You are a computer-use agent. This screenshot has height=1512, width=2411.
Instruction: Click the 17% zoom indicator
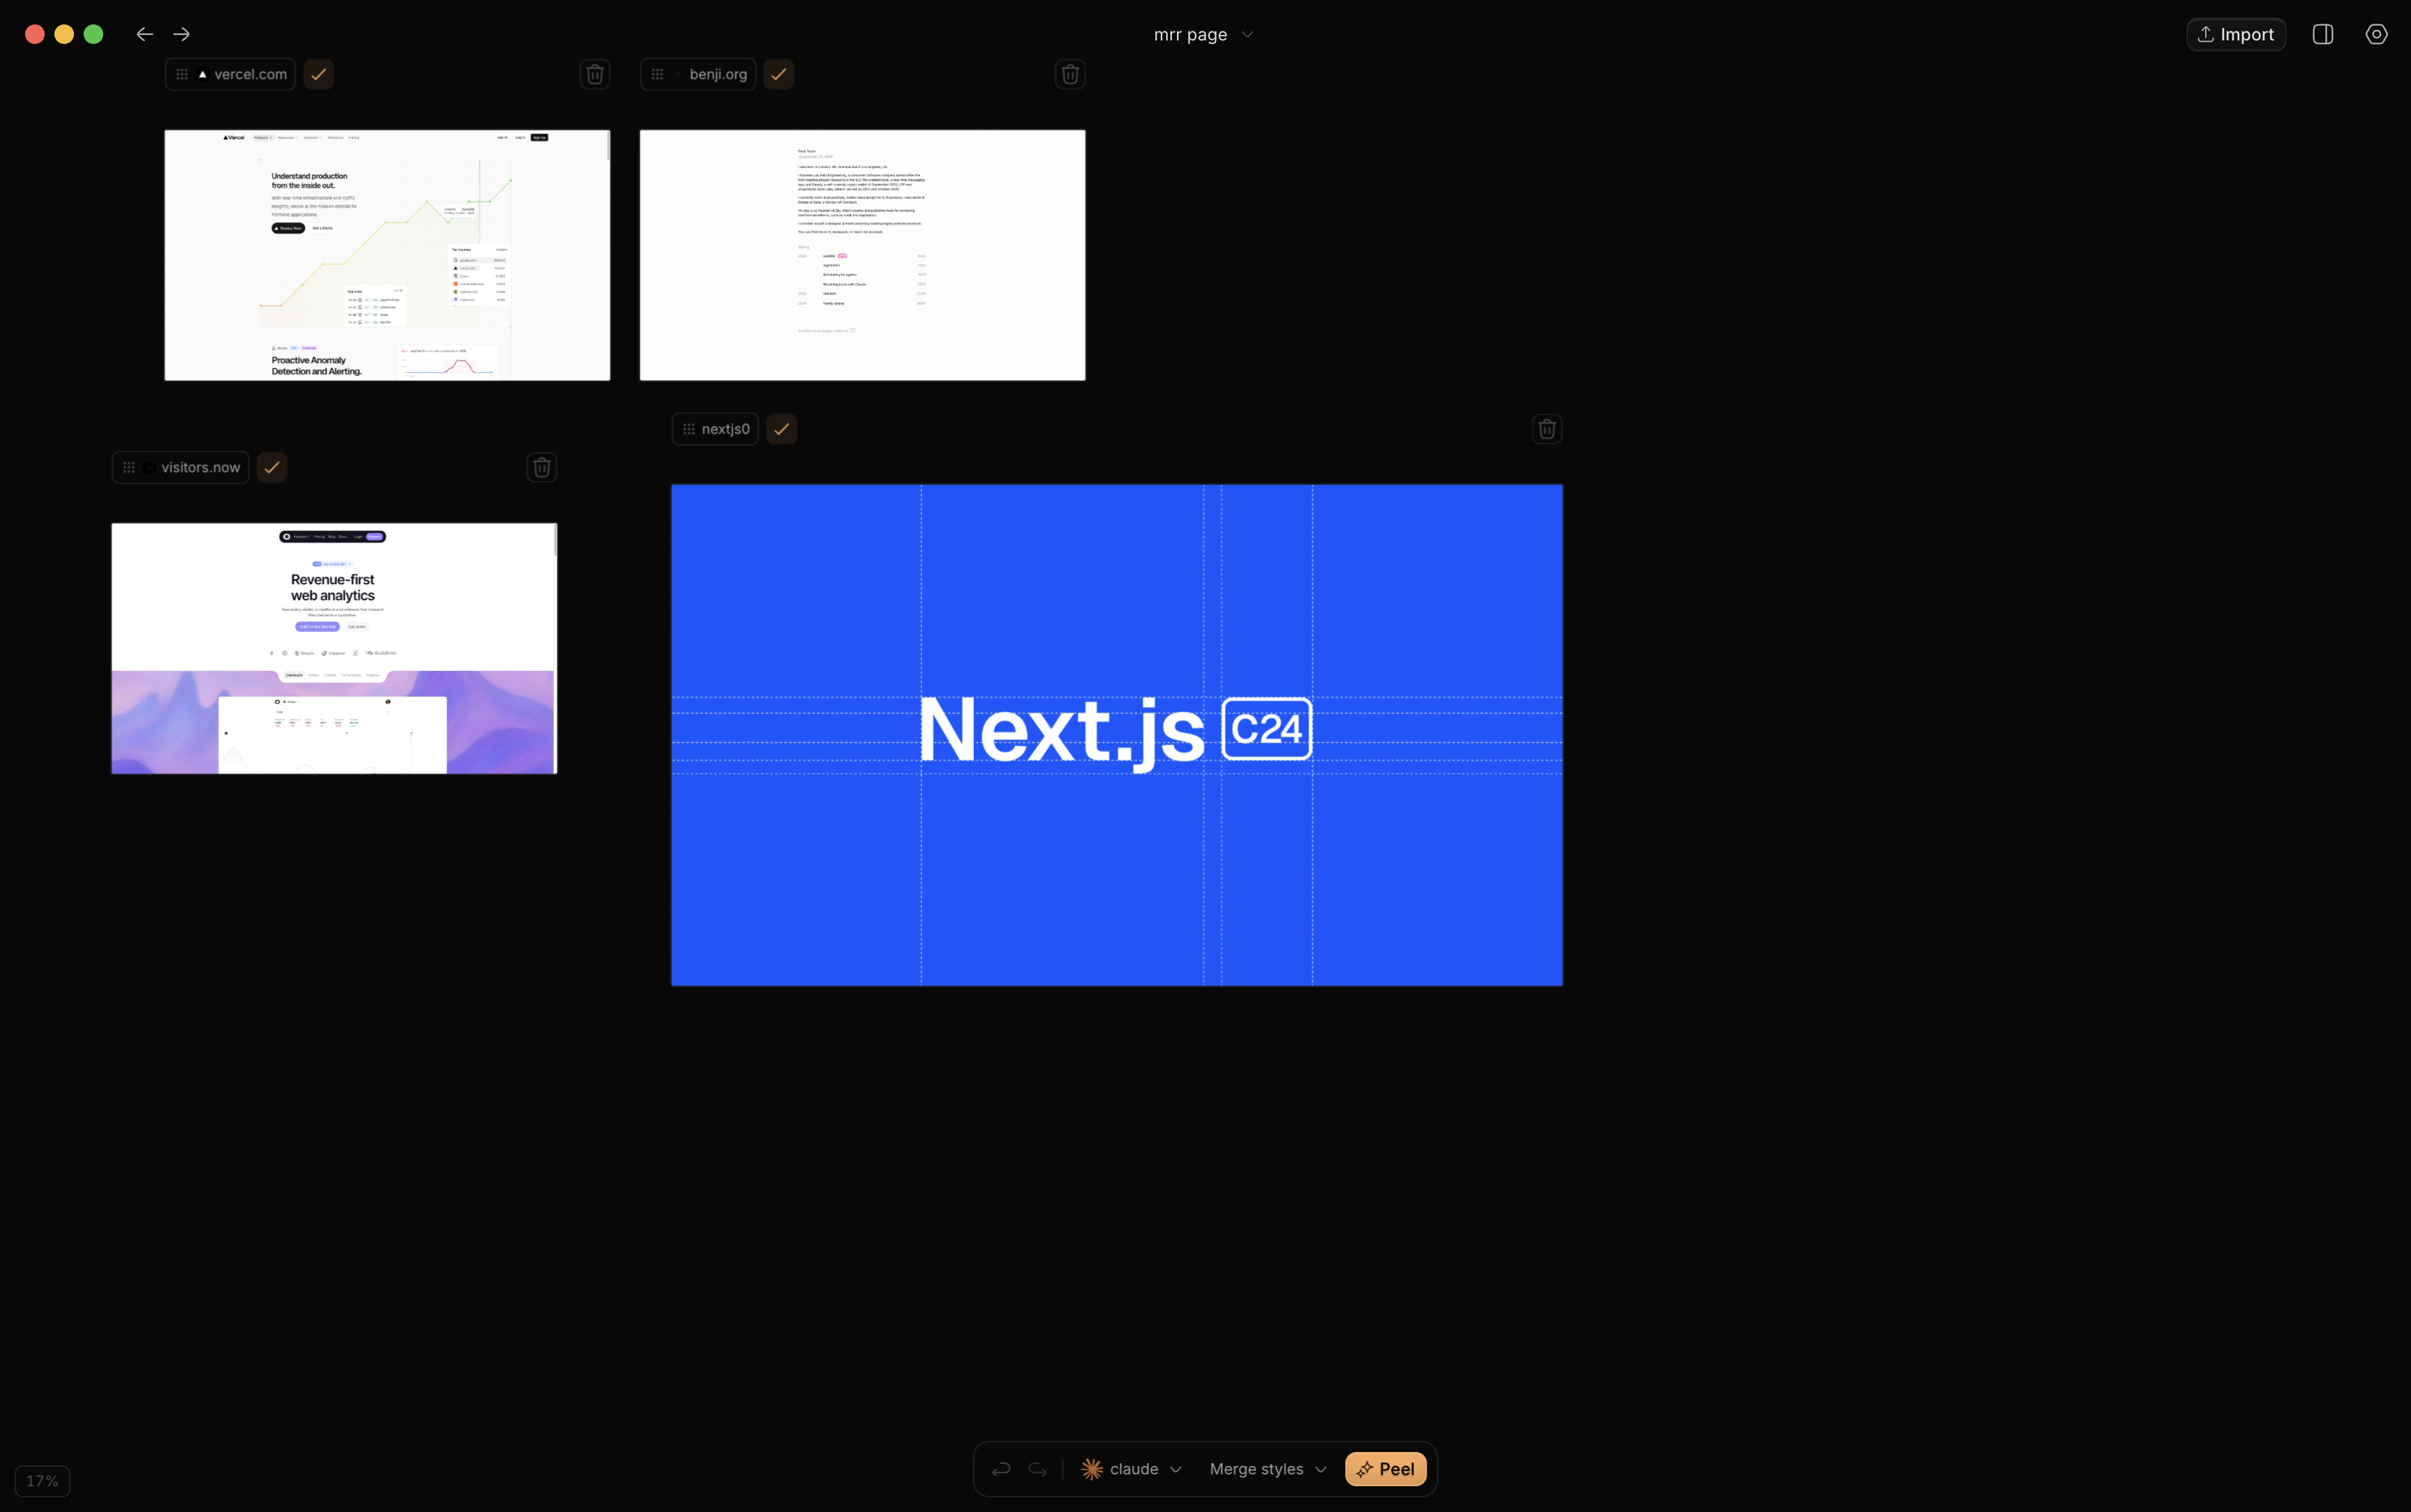click(x=42, y=1481)
